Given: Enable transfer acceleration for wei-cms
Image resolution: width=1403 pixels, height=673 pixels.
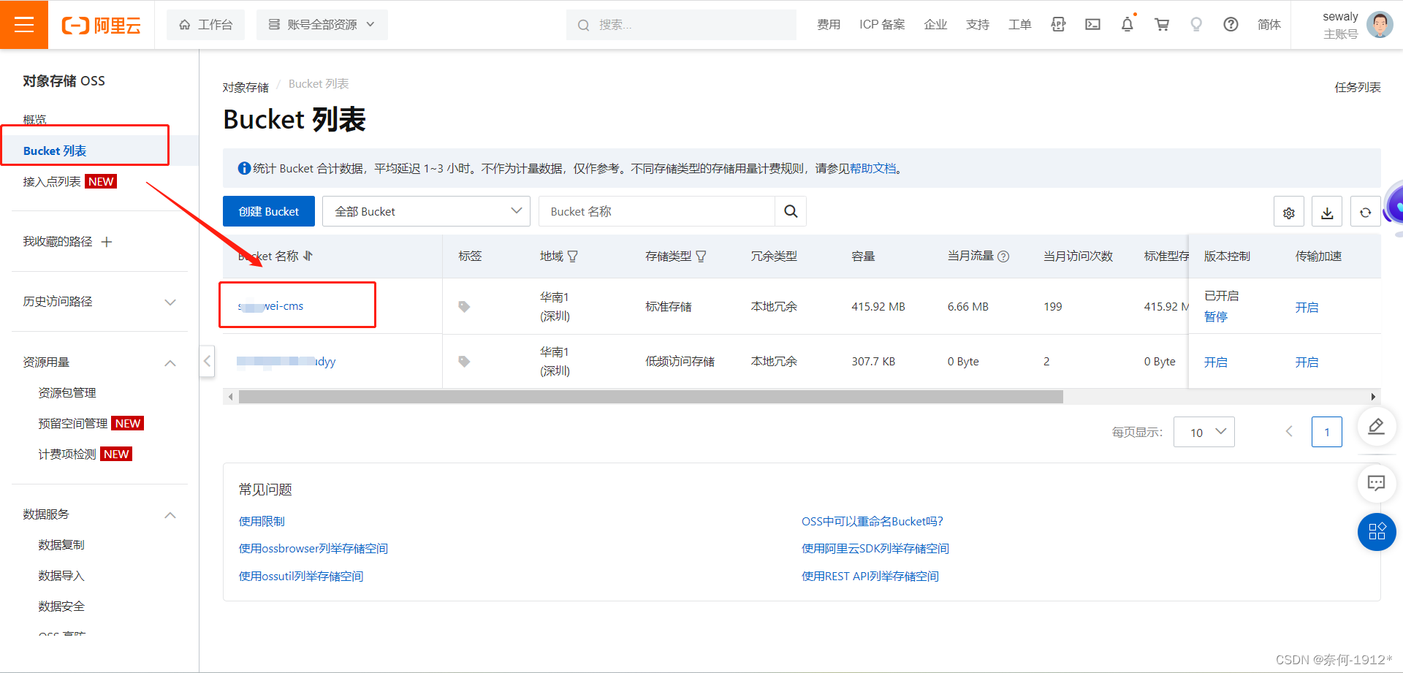Looking at the screenshot, I should click(1307, 308).
